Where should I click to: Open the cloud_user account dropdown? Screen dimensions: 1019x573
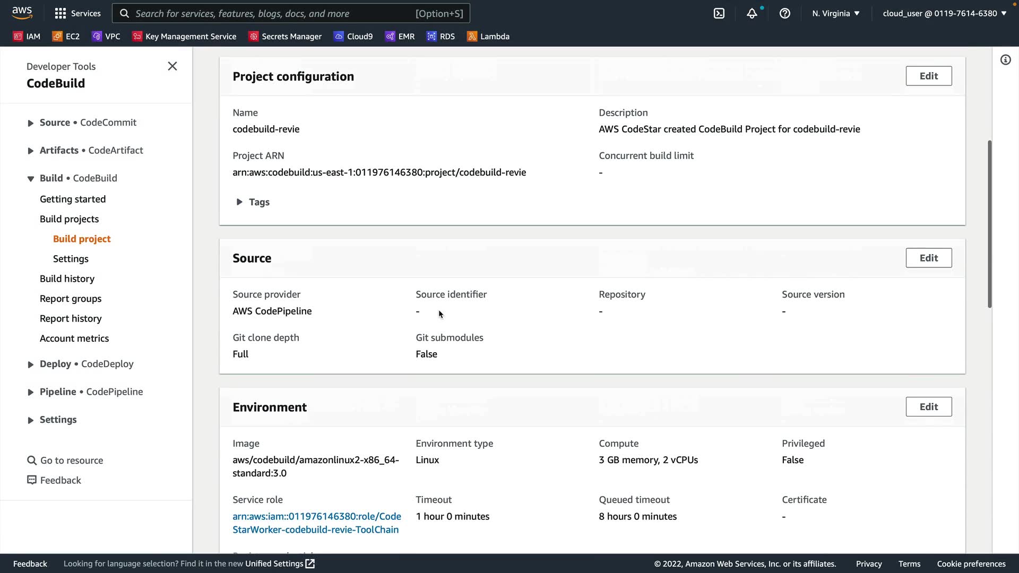pos(944,13)
